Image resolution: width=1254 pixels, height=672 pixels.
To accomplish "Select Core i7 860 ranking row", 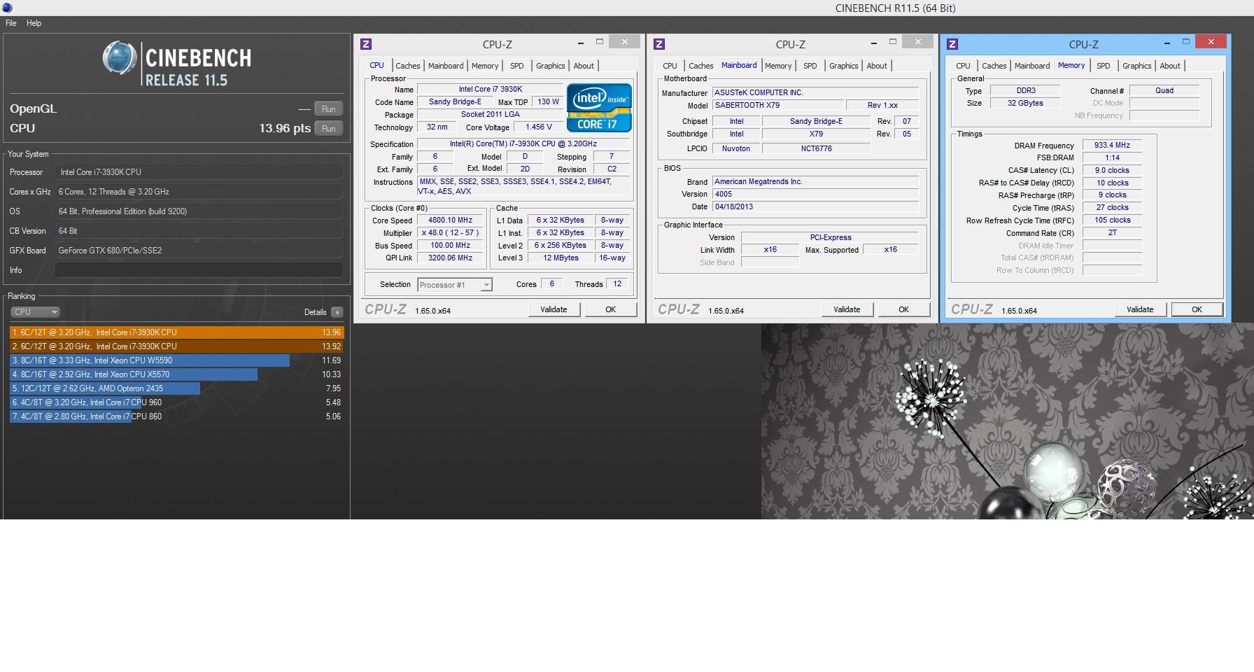I will [x=177, y=416].
